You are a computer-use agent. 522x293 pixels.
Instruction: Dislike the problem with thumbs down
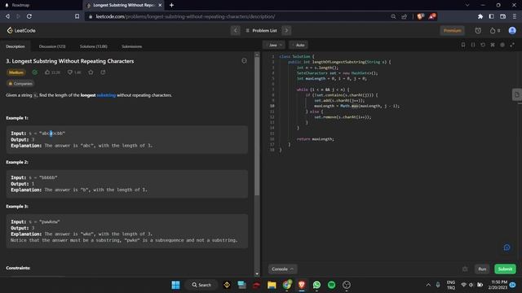point(74,72)
